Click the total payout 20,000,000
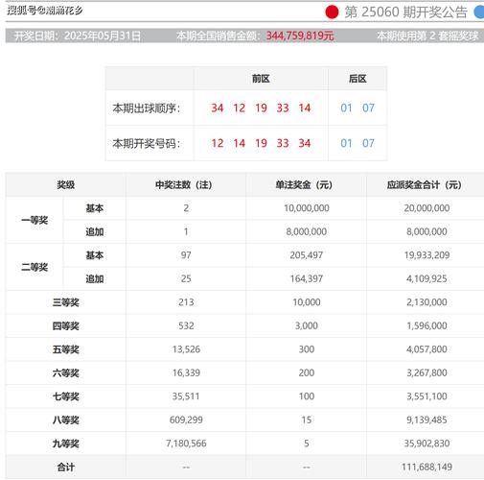The image size is (484, 480). coord(426,208)
